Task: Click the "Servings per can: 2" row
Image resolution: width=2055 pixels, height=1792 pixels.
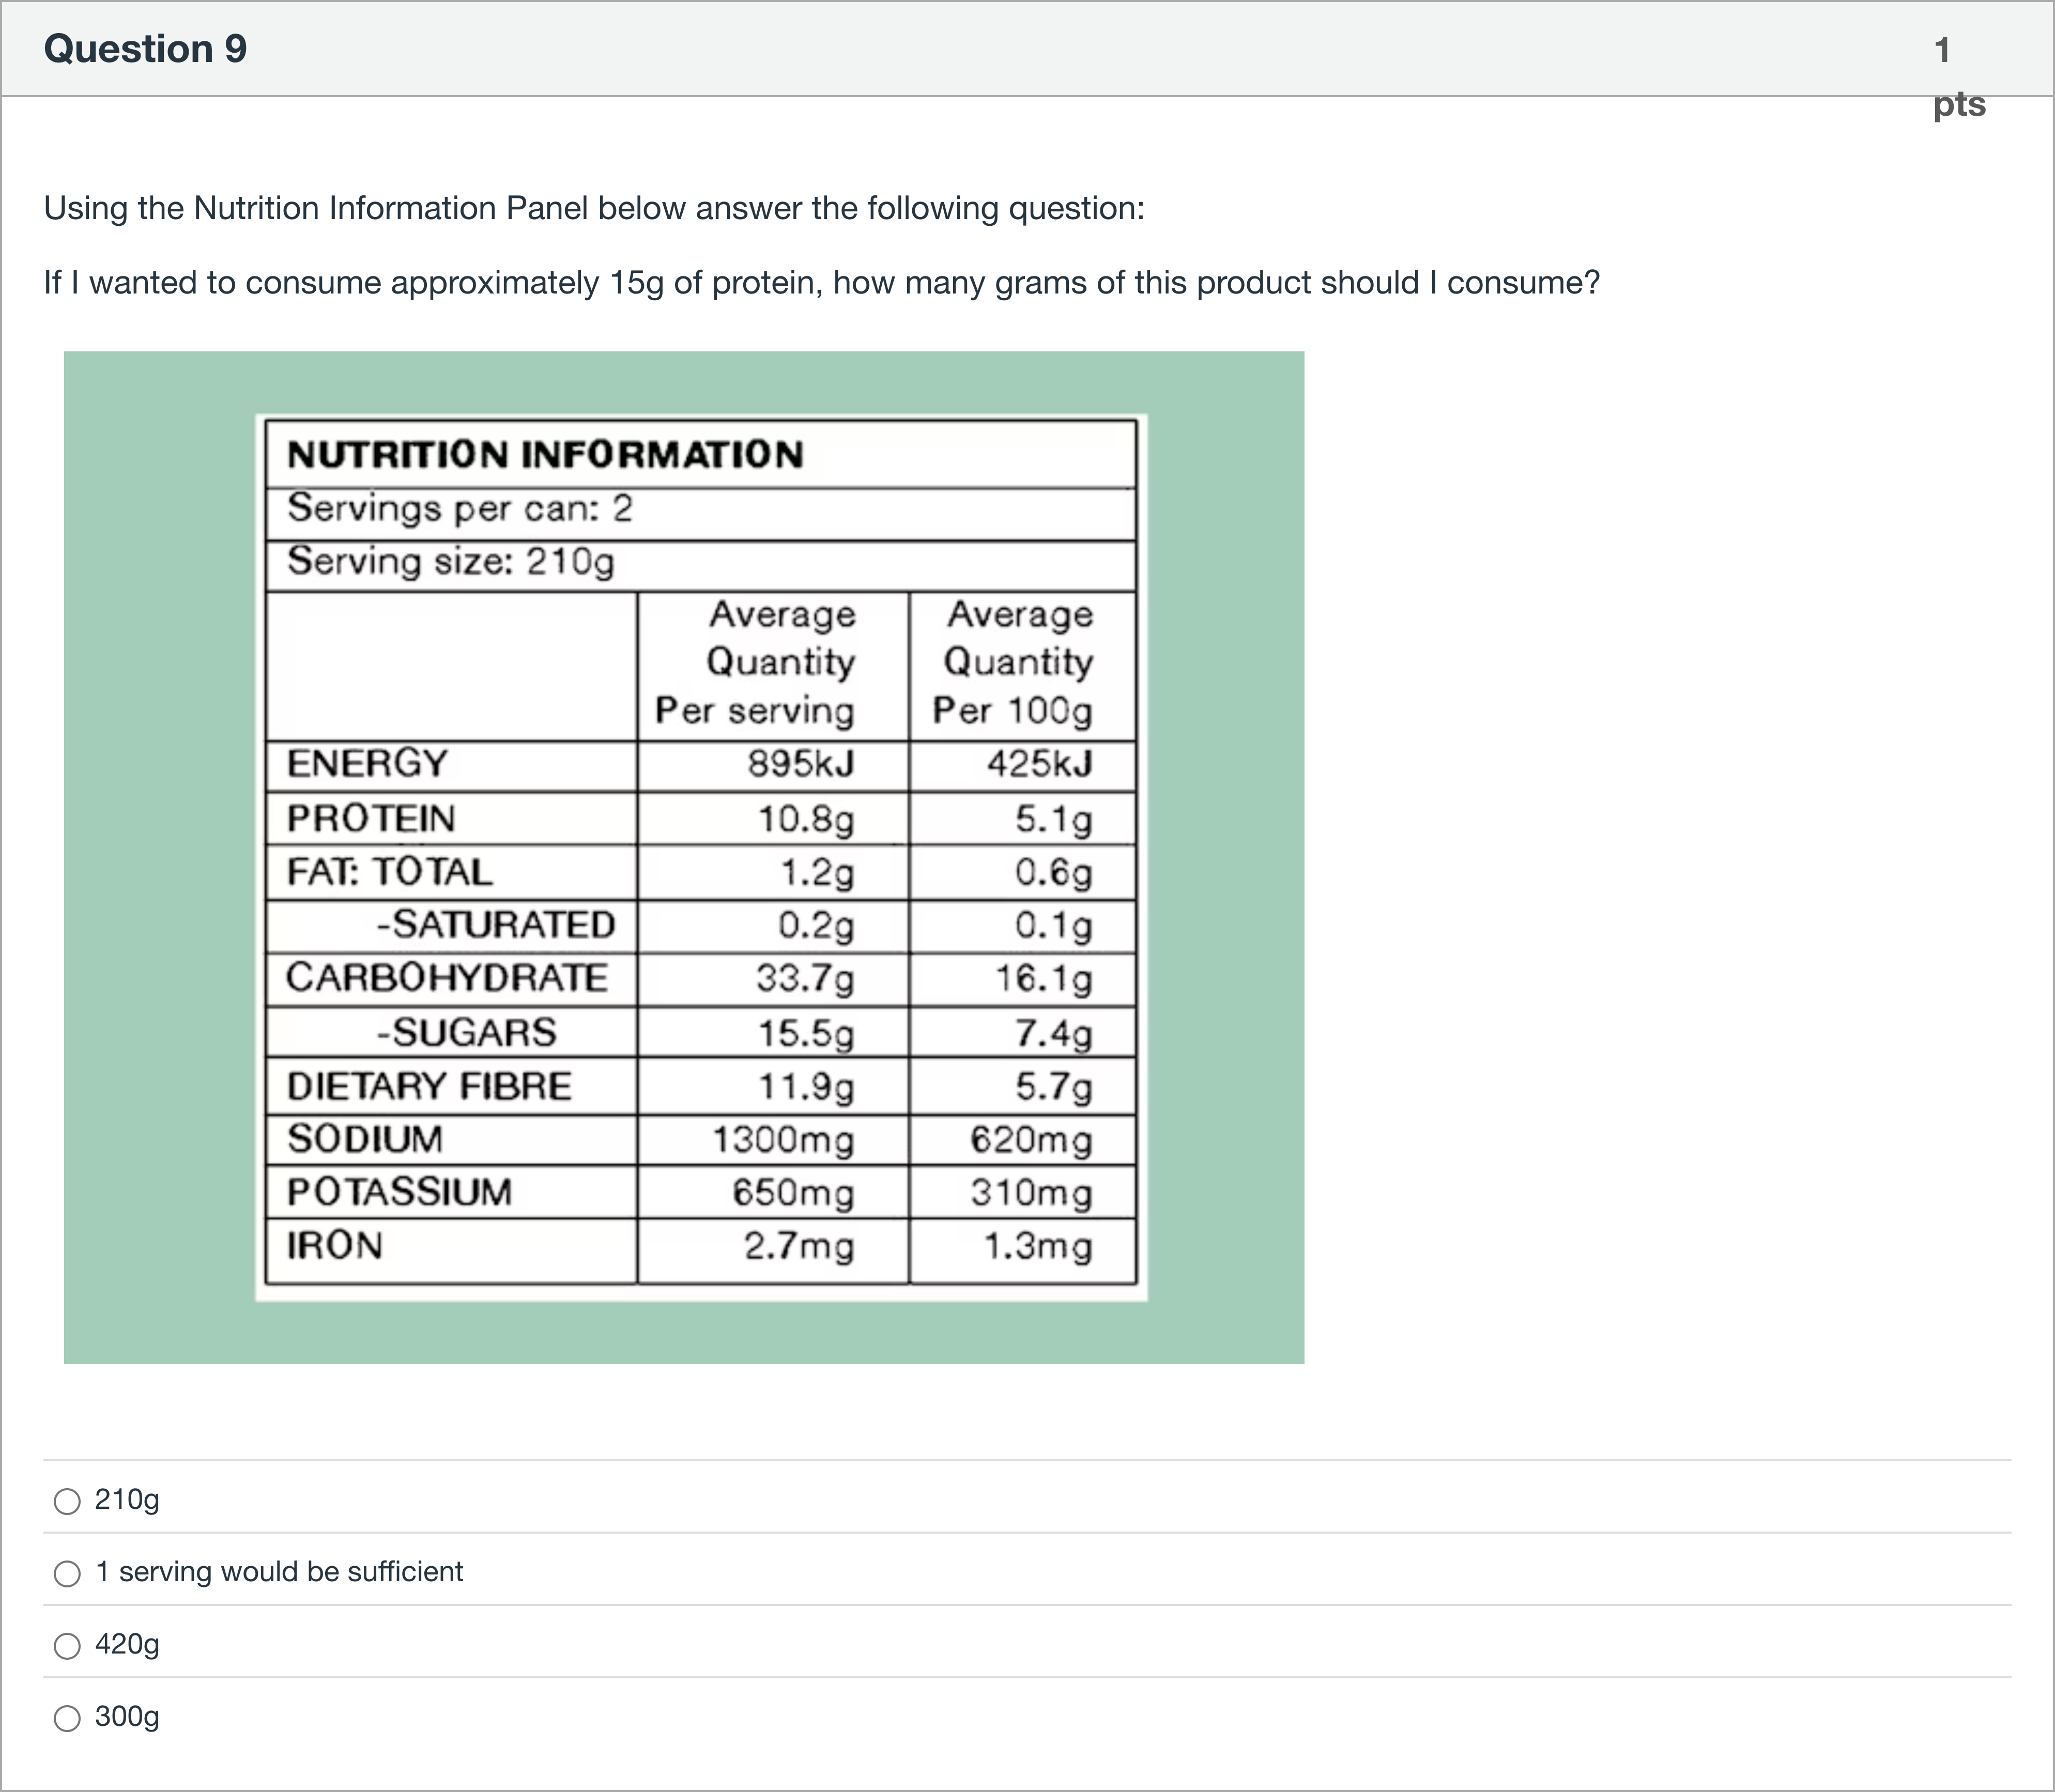Action: 460,509
